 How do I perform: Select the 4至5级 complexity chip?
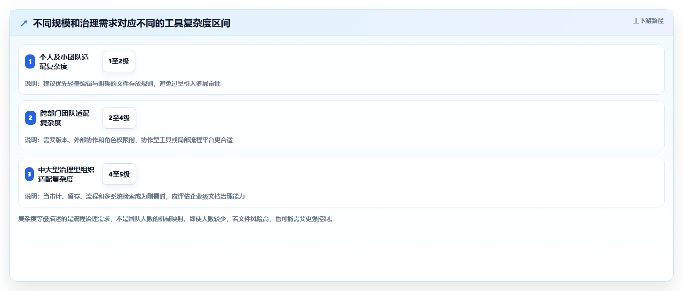tap(119, 174)
